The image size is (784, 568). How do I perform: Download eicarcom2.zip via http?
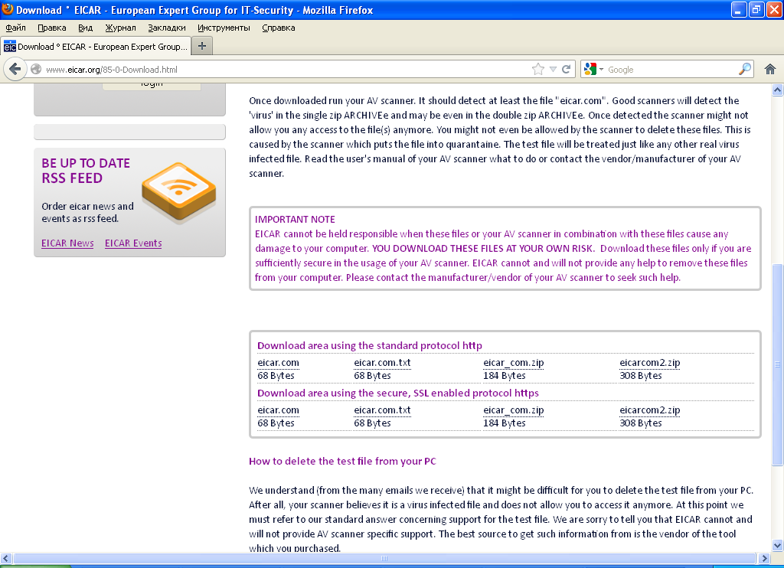pos(650,363)
